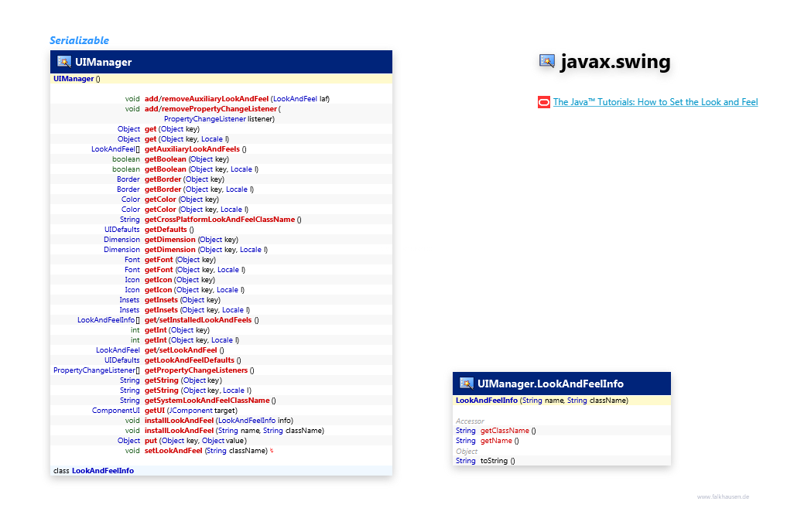Click getBoolean (Object key, Locale l)
Screen dimensions: 794x532
point(201,169)
